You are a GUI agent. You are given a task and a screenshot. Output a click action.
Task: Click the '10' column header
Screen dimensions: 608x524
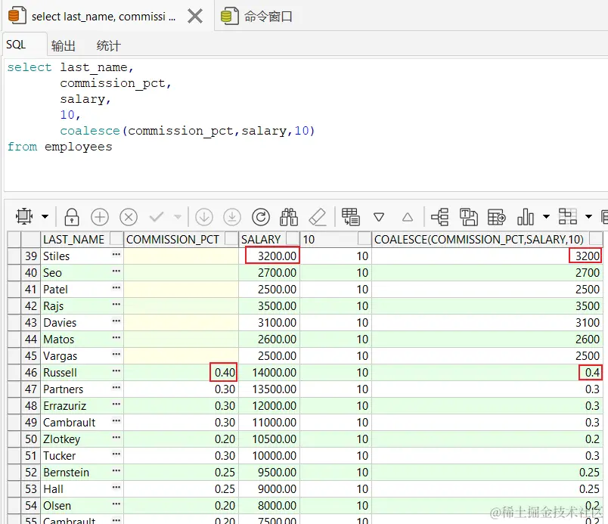pos(309,240)
